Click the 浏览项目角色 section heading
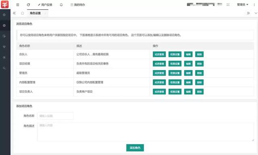Viewport: 258px width, 155px height. (24, 24)
